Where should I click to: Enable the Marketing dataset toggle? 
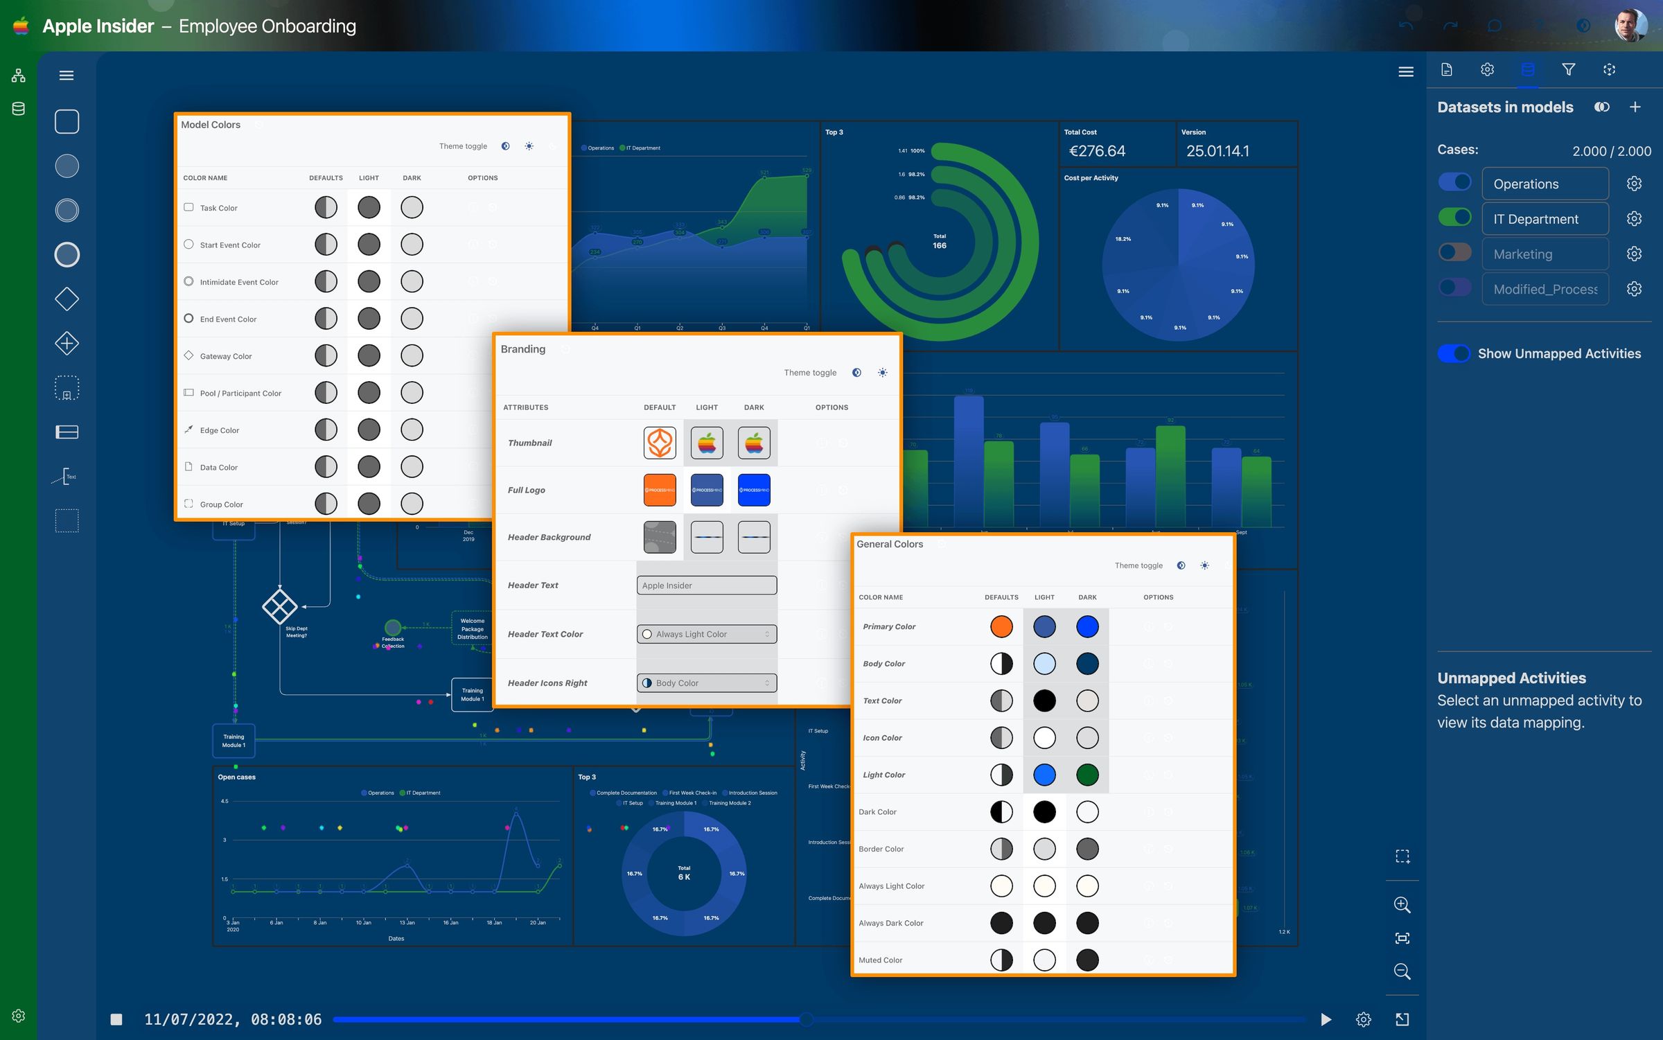click(1455, 253)
